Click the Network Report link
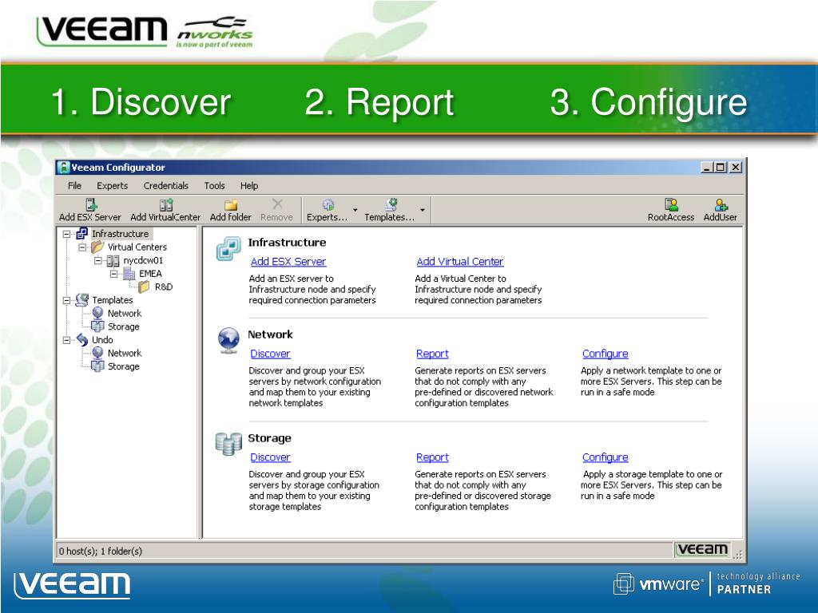This screenshot has width=818, height=613. point(432,354)
